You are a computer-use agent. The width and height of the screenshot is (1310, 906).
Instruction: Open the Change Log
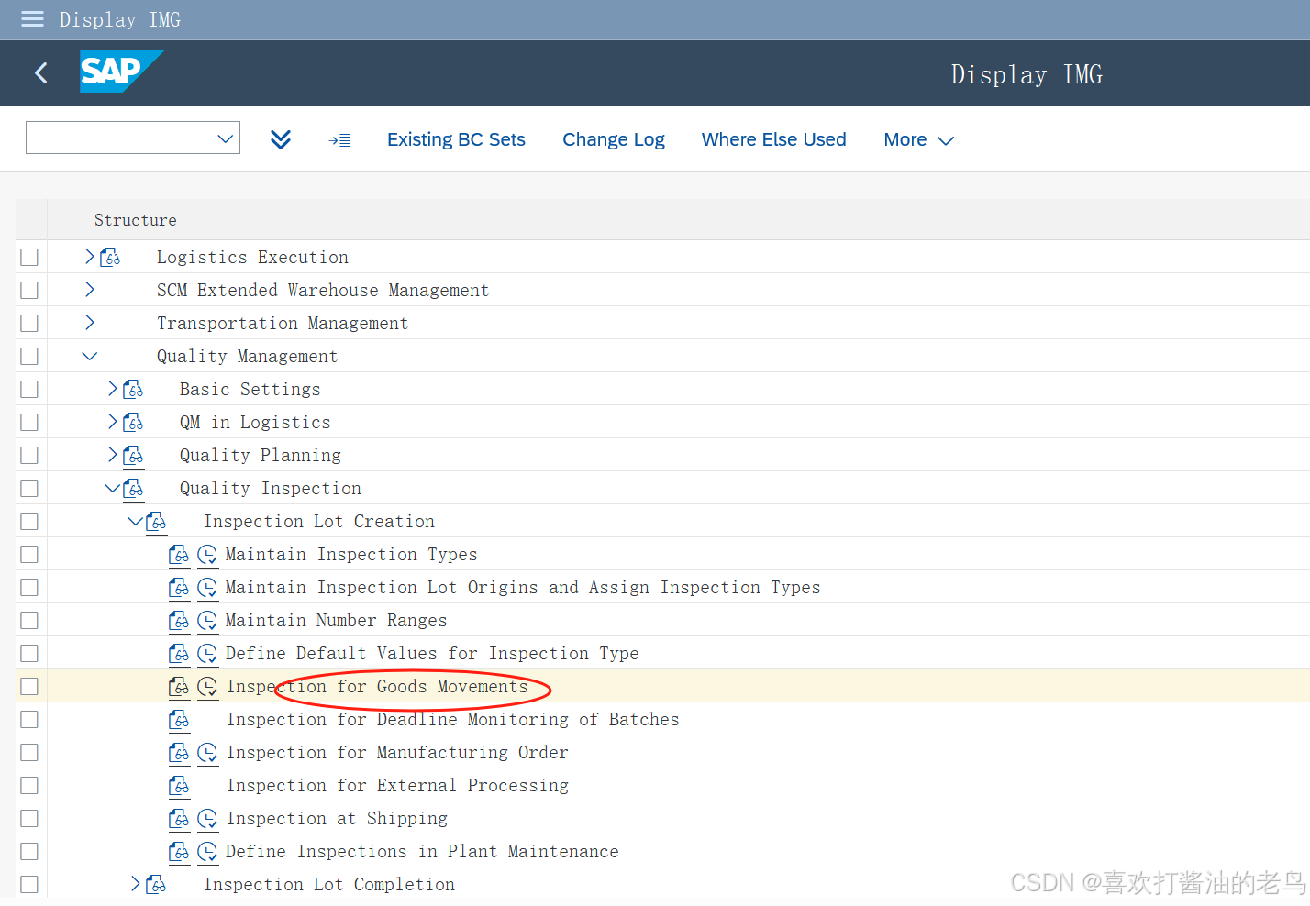(614, 140)
